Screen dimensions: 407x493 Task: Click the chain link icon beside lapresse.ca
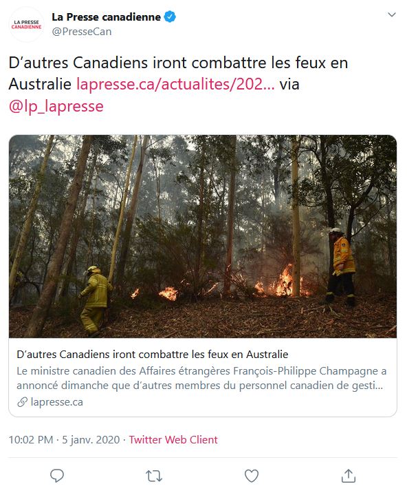22,402
